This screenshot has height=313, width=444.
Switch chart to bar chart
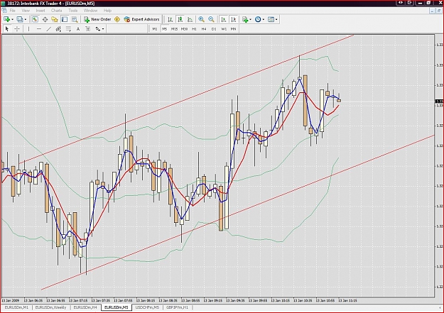170,19
